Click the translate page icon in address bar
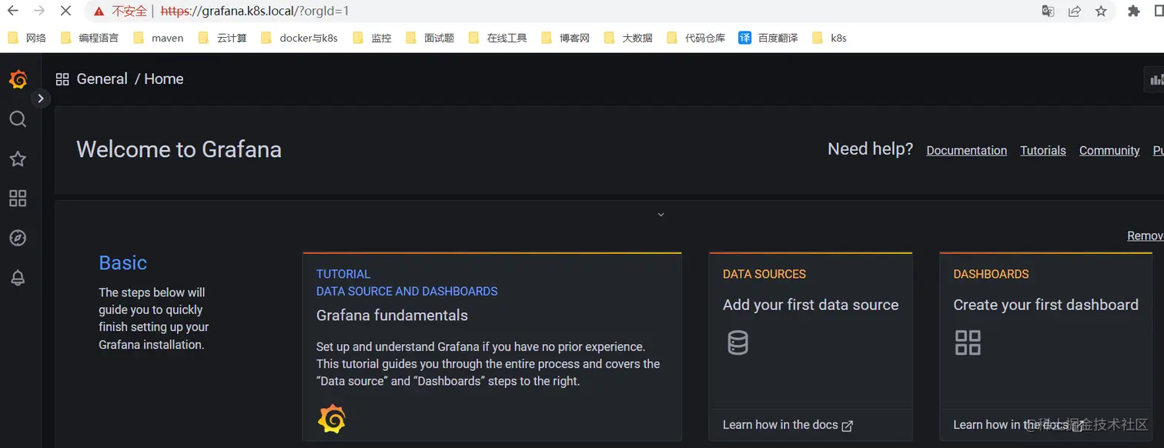 click(x=1048, y=11)
